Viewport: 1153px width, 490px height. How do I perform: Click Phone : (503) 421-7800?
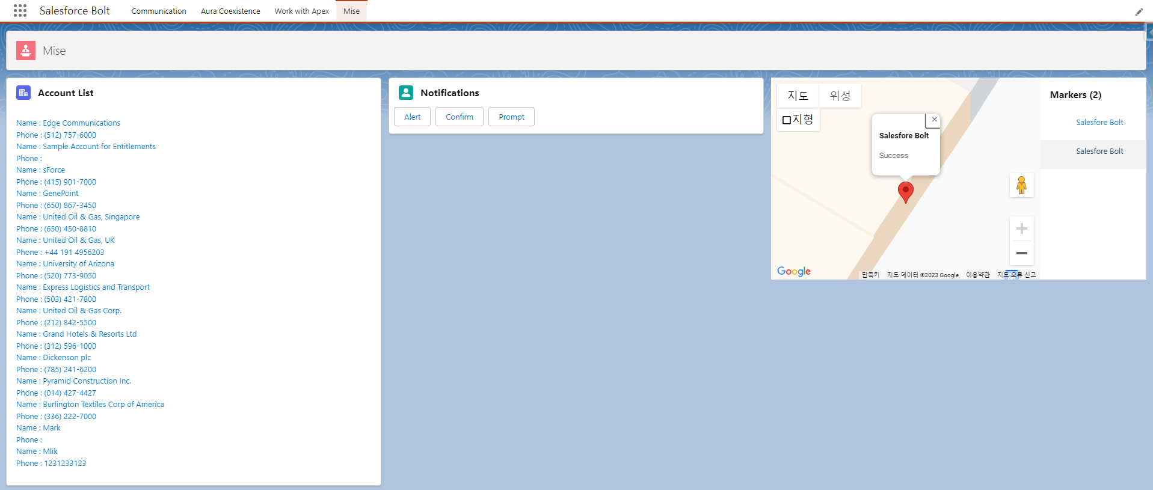pyautogui.click(x=56, y=299)
